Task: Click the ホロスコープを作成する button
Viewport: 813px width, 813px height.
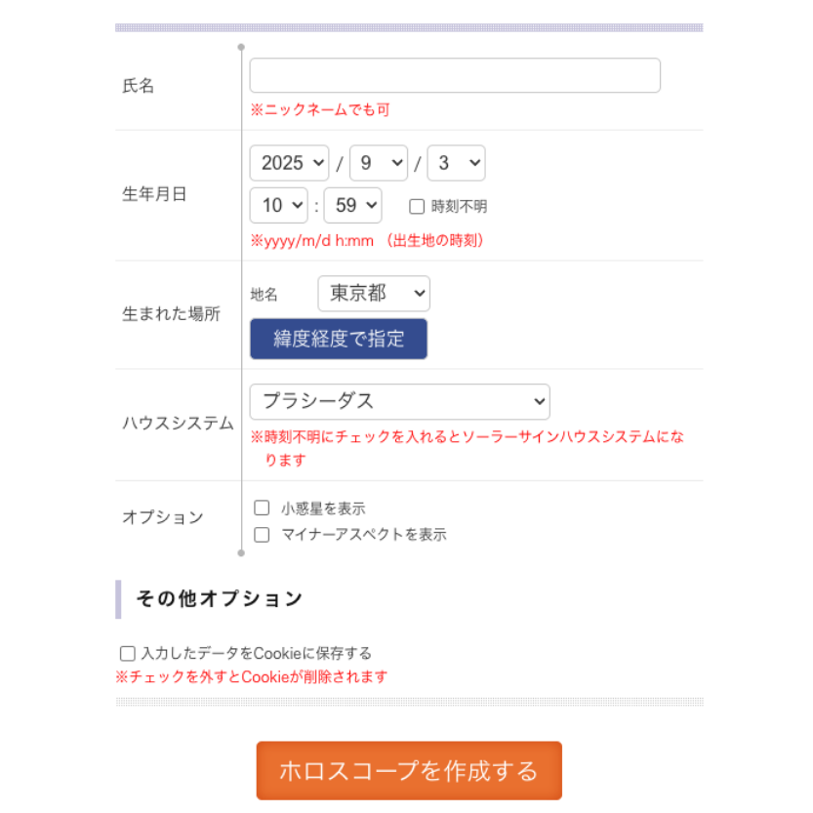Action: point(409,770)
